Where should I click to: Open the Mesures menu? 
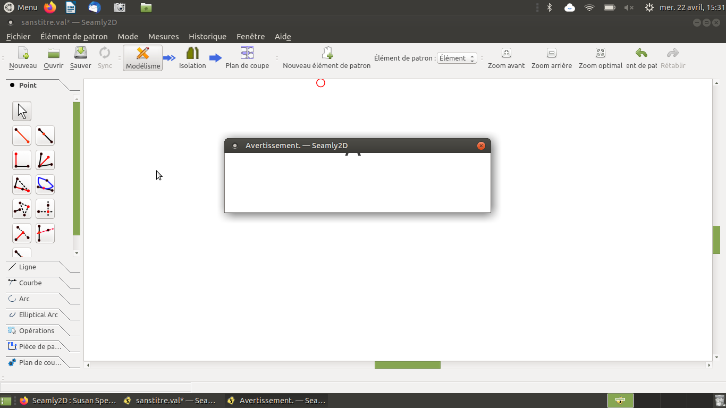click(163, 37)
